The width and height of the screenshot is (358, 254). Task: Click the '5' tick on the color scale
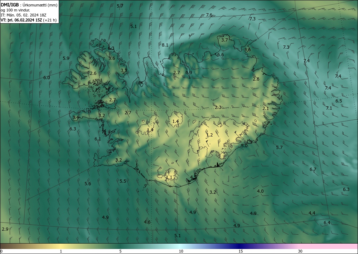(x=120, y=251)
